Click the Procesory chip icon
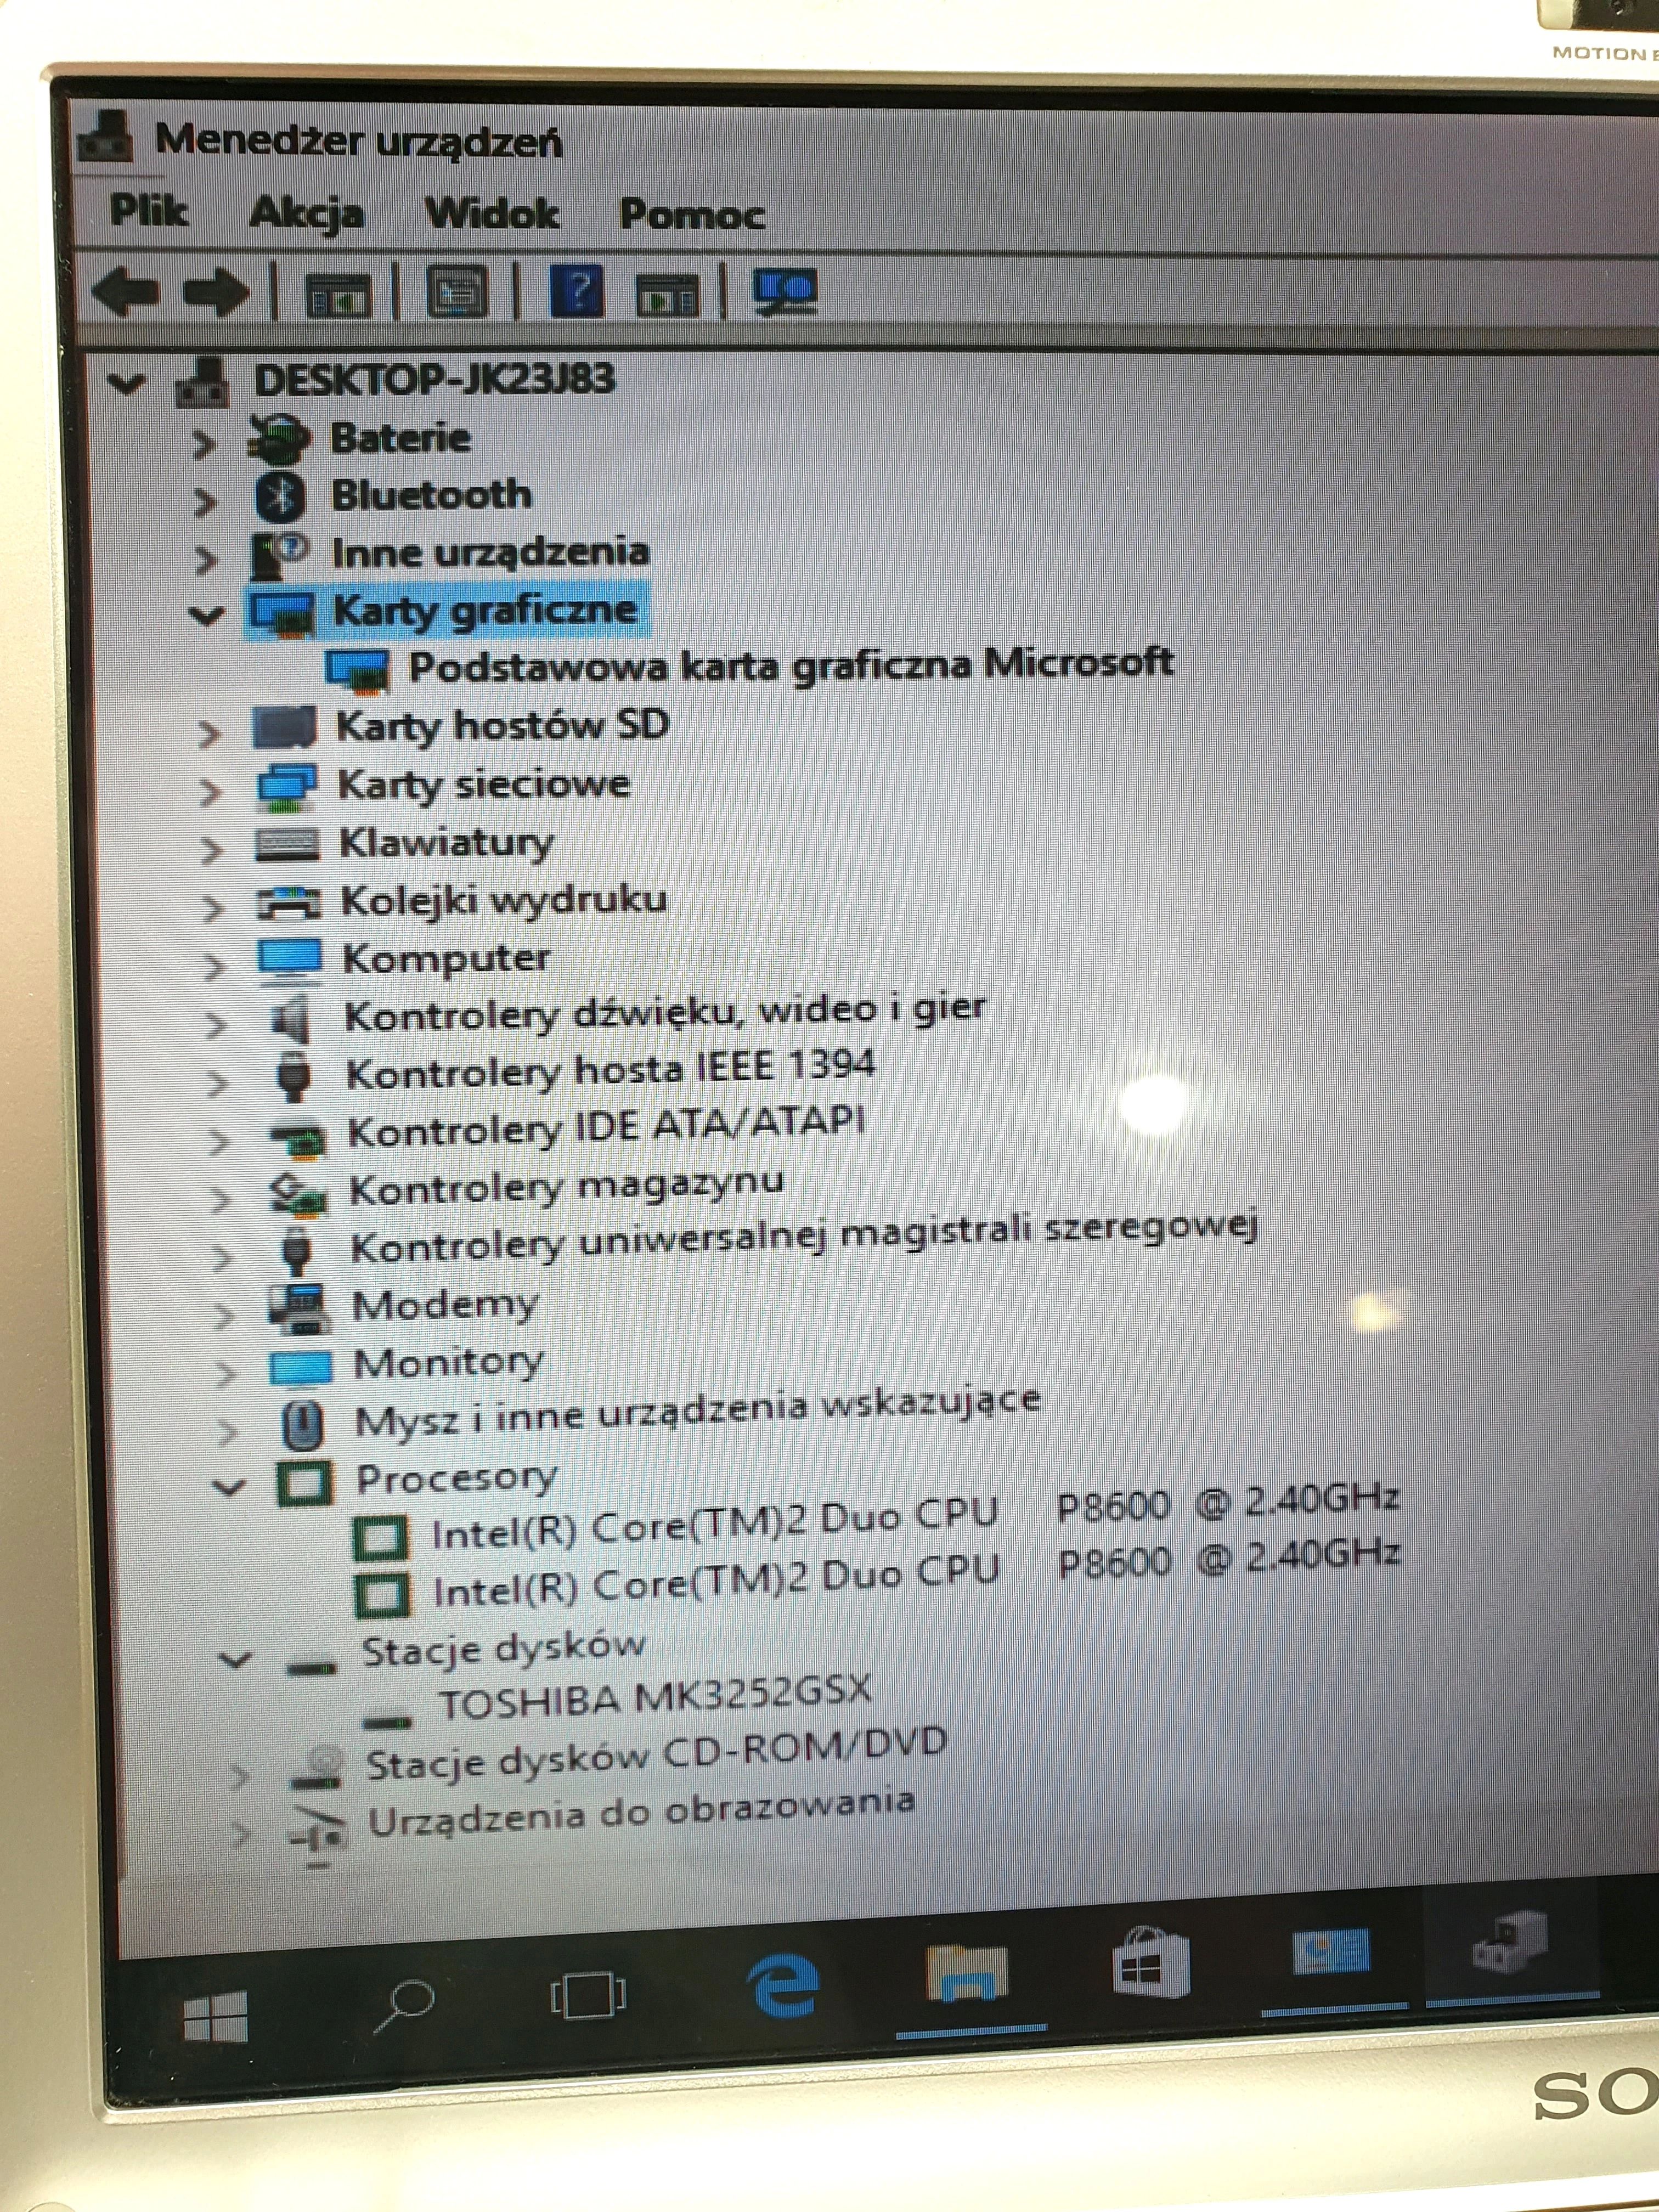 click(303, 1484)
